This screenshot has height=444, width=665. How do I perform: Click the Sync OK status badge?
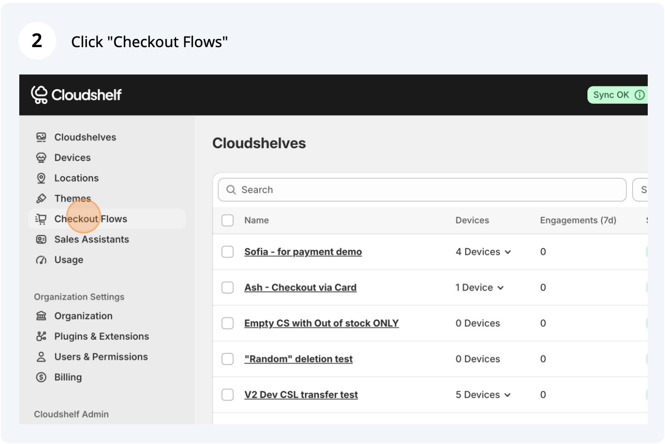617,95
